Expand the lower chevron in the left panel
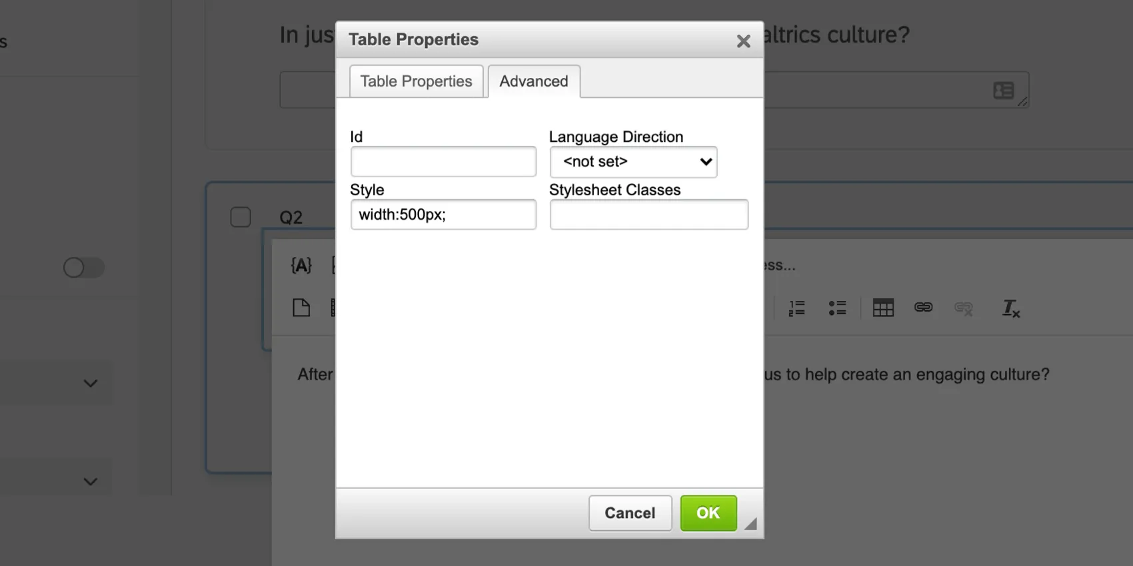 90,480
